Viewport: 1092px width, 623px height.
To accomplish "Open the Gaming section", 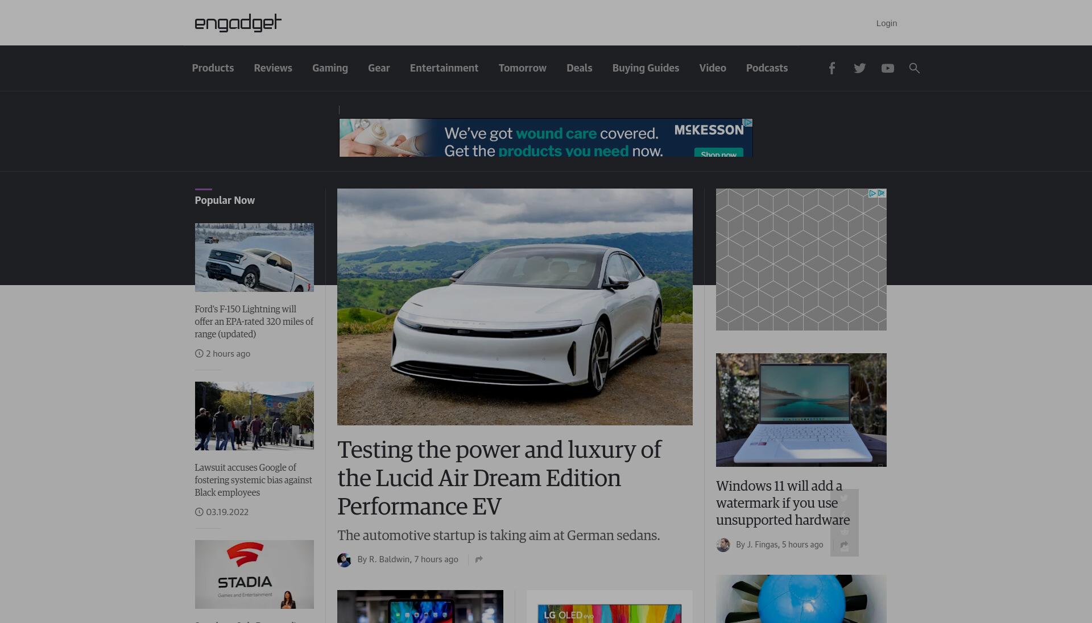I will pyautogui.click(x=330, y=68).
